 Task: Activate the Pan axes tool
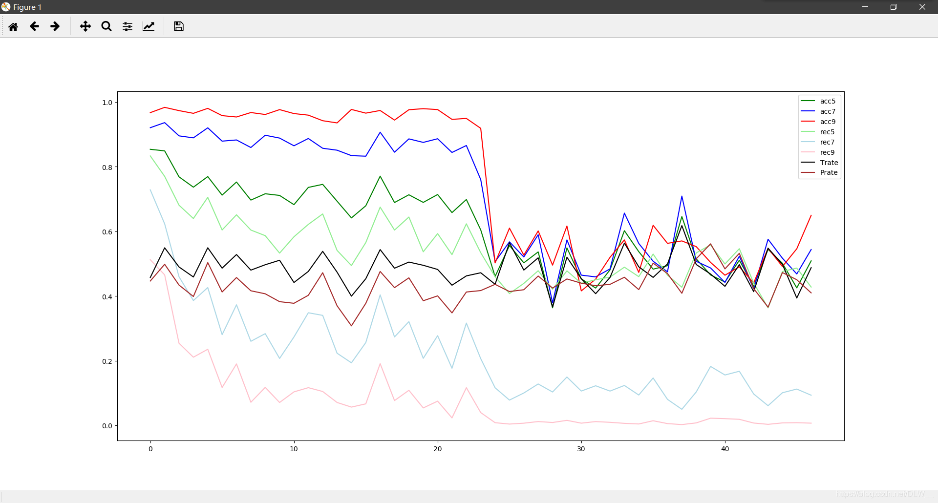85,26
